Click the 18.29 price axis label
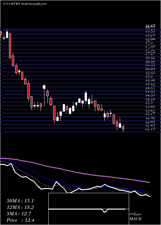Viewport: 161px width, 225px height. [150, 35]
